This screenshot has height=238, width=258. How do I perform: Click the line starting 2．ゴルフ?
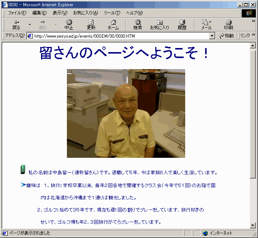click(x=120, y=210)
